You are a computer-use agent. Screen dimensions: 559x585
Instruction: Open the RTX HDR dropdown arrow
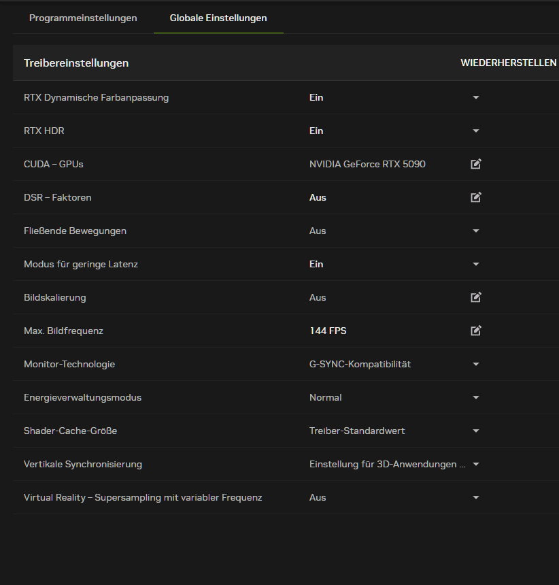tap(476, 131)
